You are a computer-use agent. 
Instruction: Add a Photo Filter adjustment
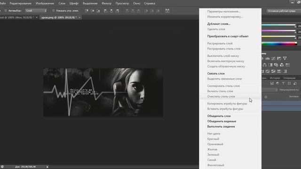click(276, 65)
